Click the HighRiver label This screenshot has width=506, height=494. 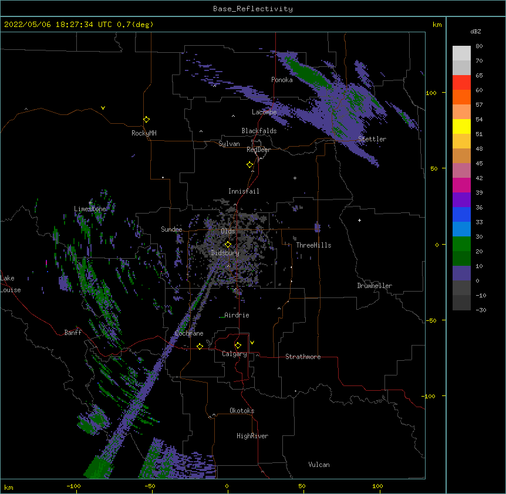pos(252,436)
